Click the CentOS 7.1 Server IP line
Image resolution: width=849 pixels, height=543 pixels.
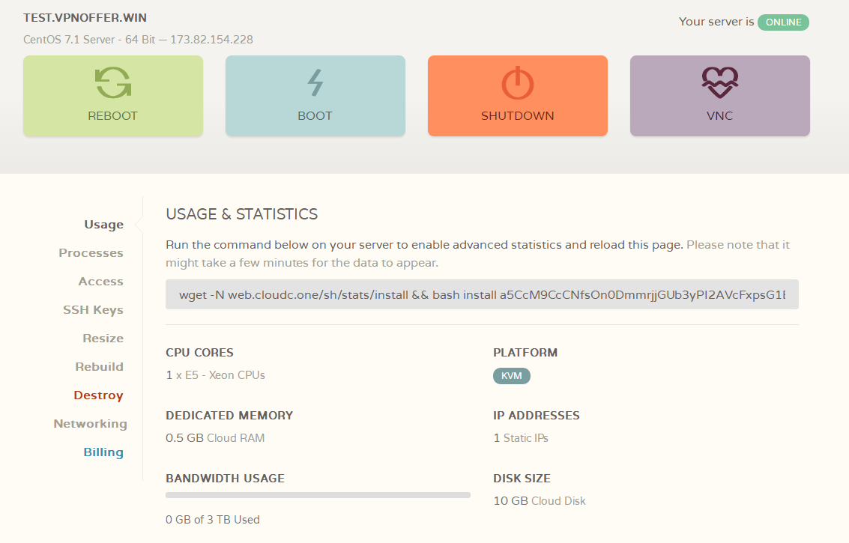[138, 40]
